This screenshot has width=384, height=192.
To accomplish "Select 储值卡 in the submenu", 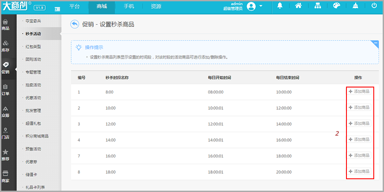I will click(31, 175).
